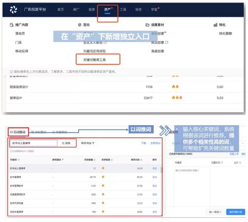Viewport: 248px width, 222px height.
Task: Focus the selected keywords text area
Action: click(x=192, y=187)
